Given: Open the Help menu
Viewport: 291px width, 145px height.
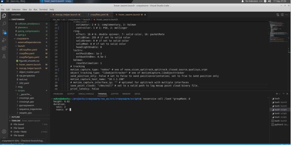Looking at the screenshot, I should 52,9.
